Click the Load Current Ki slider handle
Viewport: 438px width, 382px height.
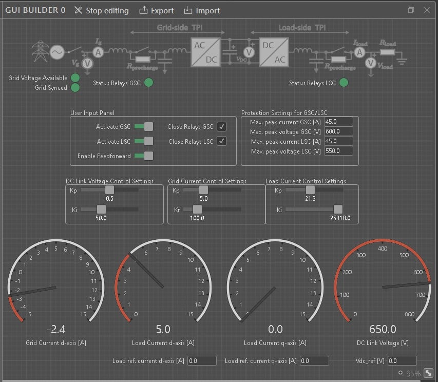tap(337, 209)
